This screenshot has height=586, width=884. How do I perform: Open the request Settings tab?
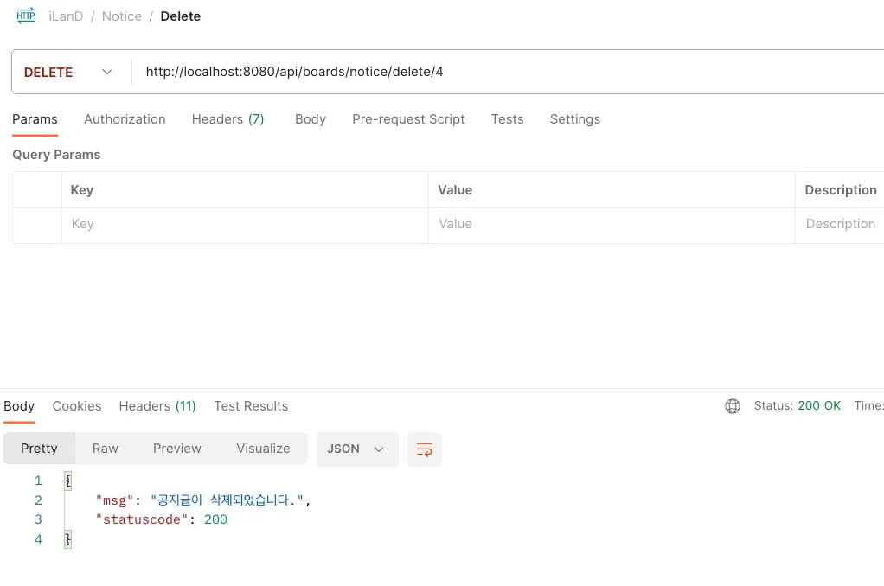pos(574,119)
